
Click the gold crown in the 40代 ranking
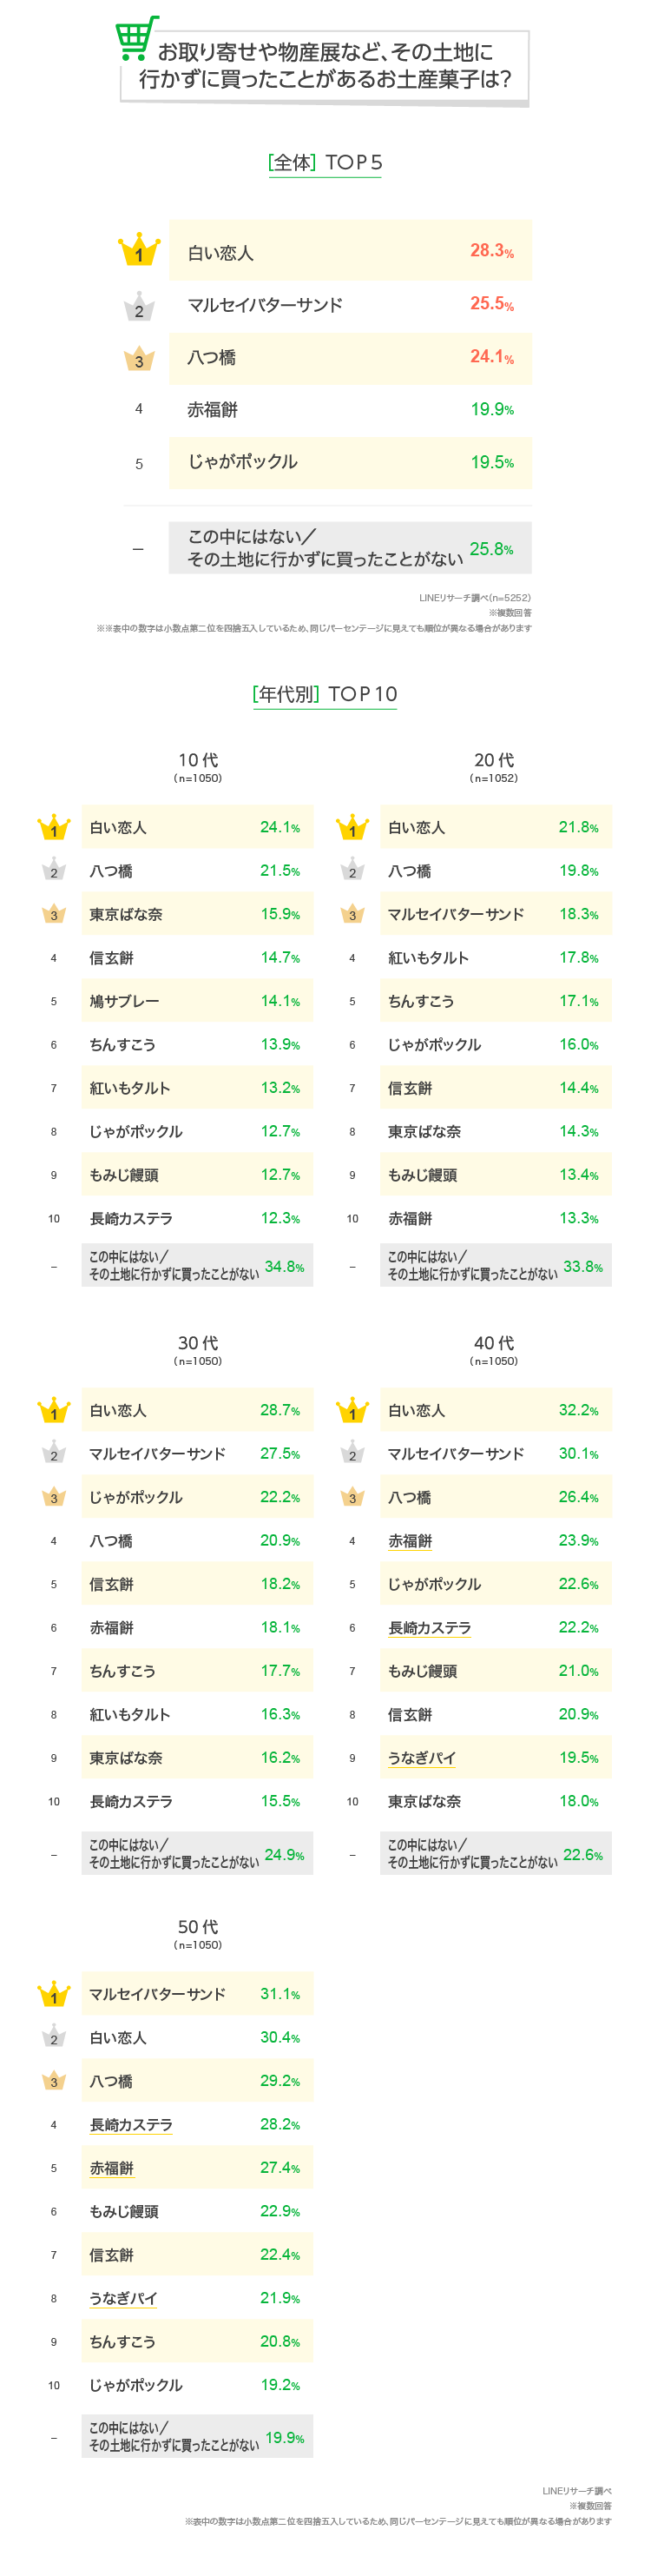[x=352, y=1411]
